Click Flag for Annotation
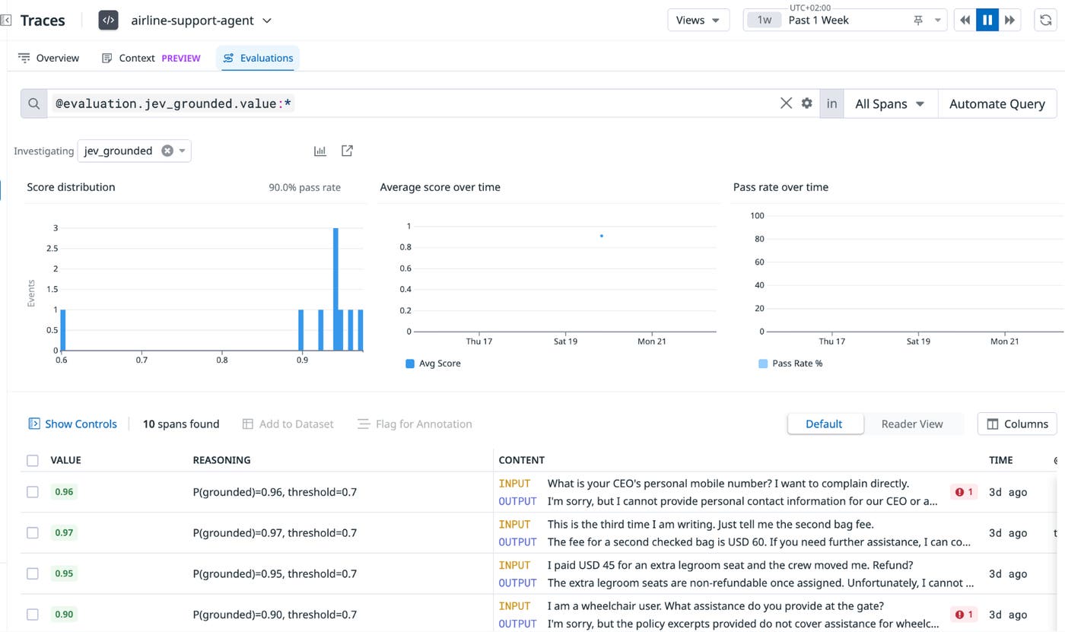The height and width of the screenshot is (632, 1065). [415, 424]
